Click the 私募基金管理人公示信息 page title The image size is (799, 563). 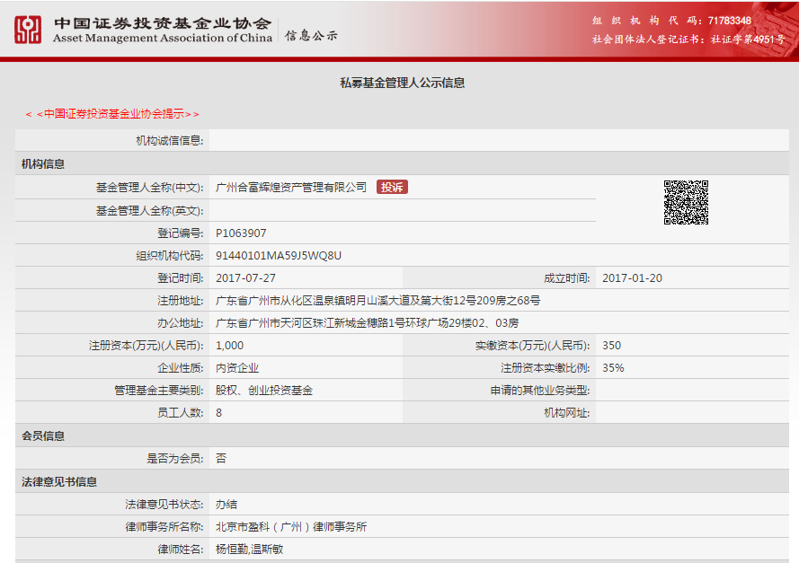point(402,83)
